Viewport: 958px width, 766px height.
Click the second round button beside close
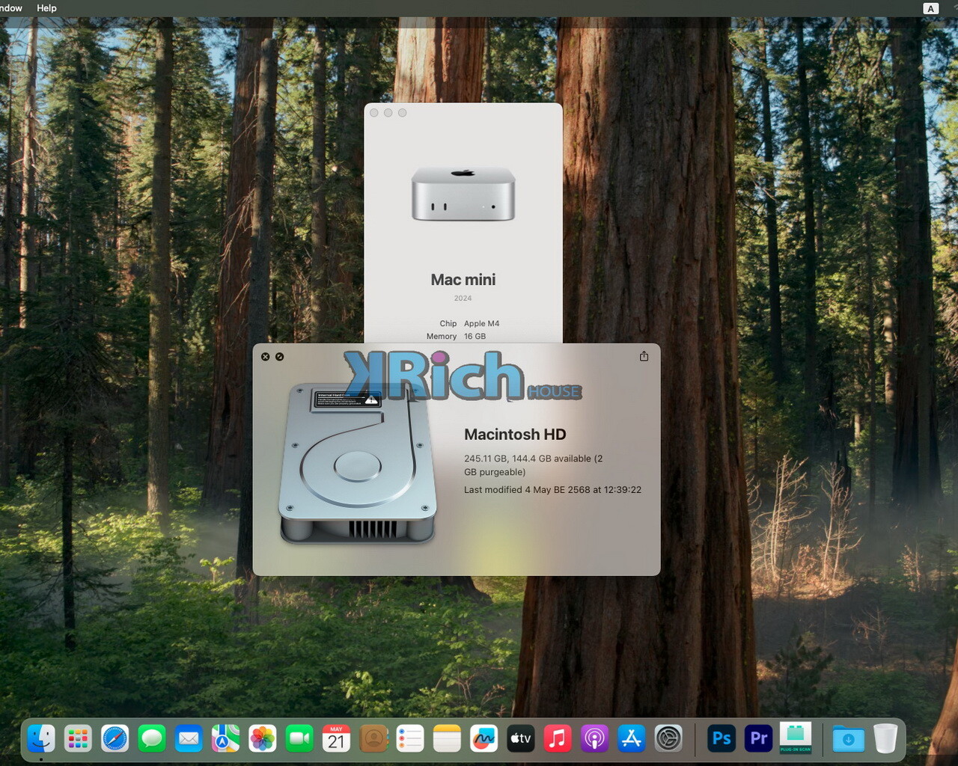tap(279, 357)
